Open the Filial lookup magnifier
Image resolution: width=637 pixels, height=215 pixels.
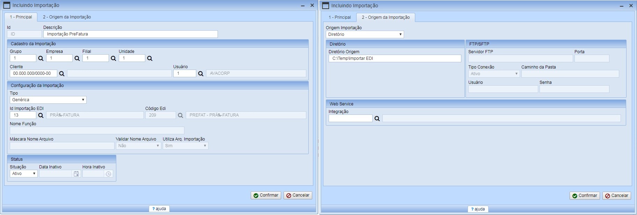point(114,58)
